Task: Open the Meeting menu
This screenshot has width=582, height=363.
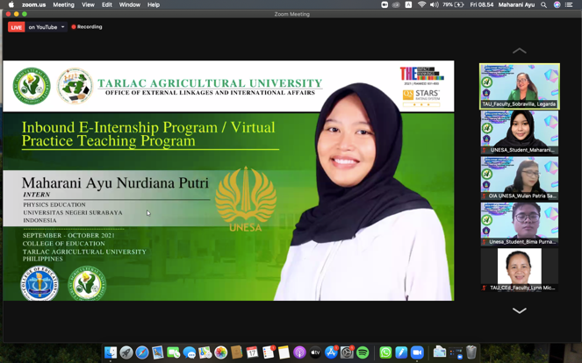Action: [x=63, y=4]
